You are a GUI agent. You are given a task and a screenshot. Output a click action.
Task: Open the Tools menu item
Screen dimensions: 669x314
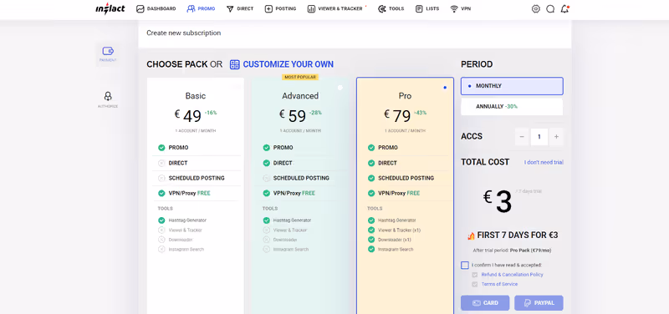pos(391,8)
